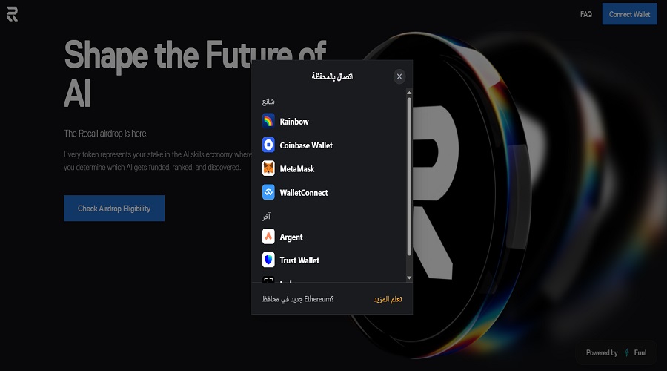Click the Trust Wallet label
The image size is (667, 371).
pyautogui.click(x=299, y=260)
